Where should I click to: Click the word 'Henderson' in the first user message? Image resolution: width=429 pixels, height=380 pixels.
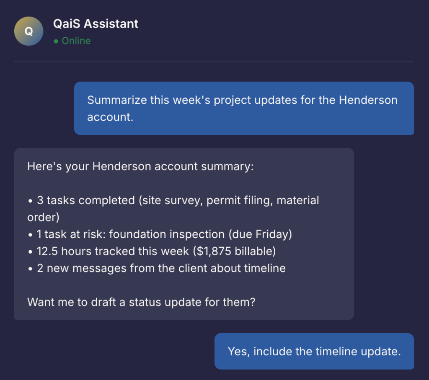[368, 100]
